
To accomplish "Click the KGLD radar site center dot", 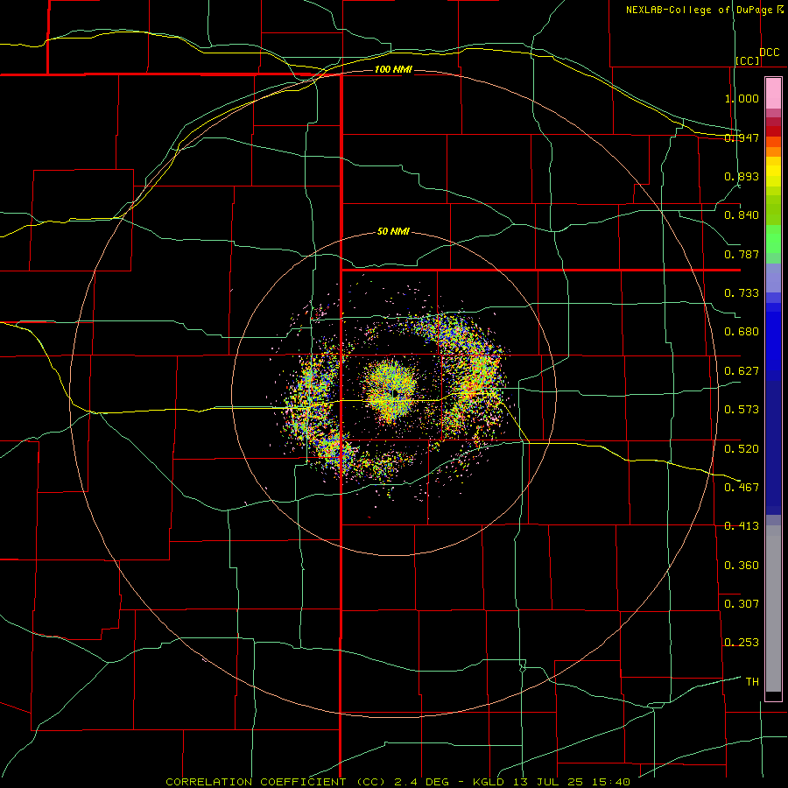I will [396, 392].
